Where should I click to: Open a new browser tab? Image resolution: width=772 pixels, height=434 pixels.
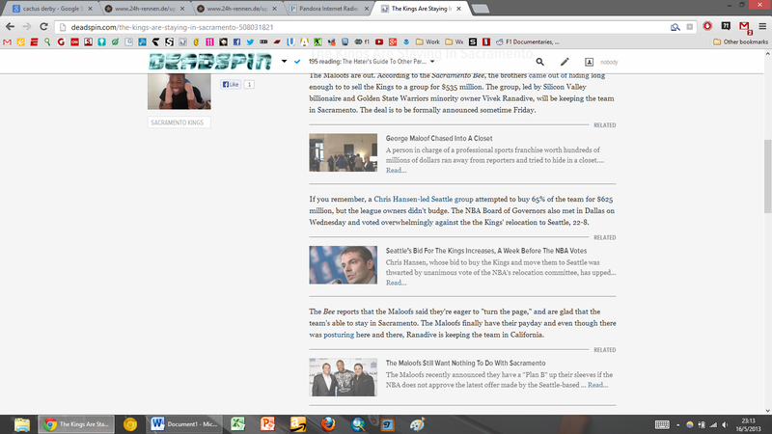[x=480, y=9]
